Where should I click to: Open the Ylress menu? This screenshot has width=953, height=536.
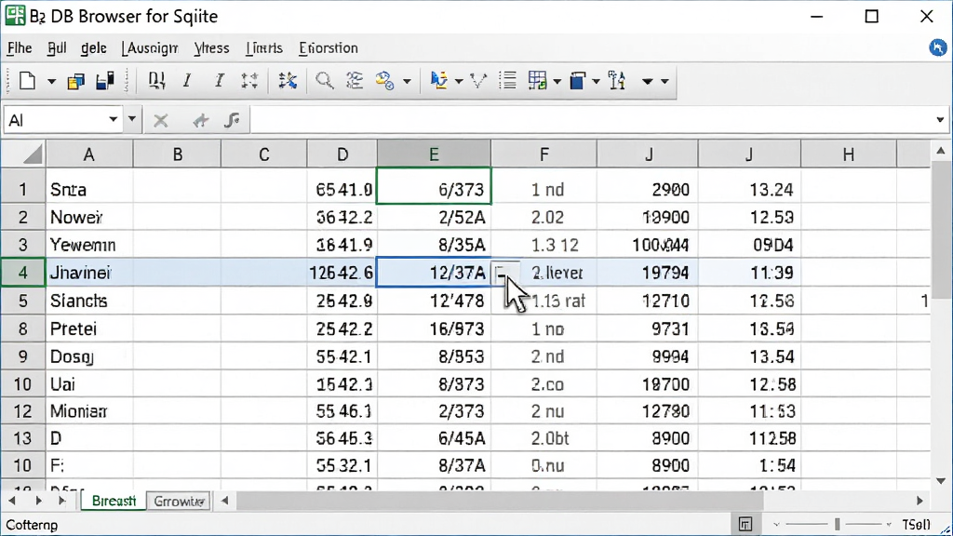coord(211,48)
